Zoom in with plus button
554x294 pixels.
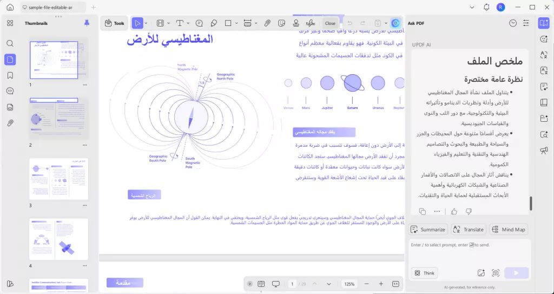click(381, 284)
